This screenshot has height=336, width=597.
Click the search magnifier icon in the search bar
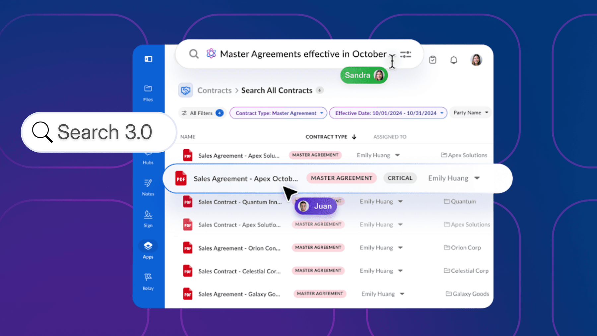194,54
